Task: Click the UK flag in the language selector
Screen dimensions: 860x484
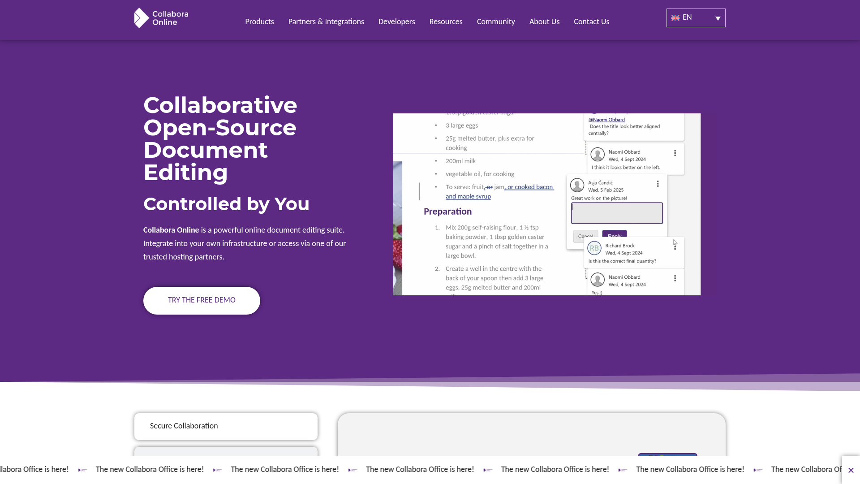Action: [x=675, y=18]
